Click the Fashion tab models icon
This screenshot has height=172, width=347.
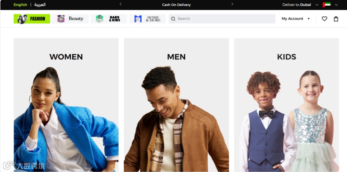(22, 19)
